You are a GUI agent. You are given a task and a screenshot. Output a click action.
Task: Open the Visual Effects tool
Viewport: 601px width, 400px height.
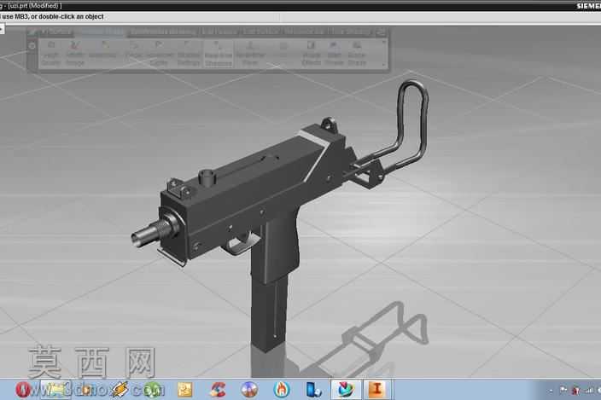point(312,54)
